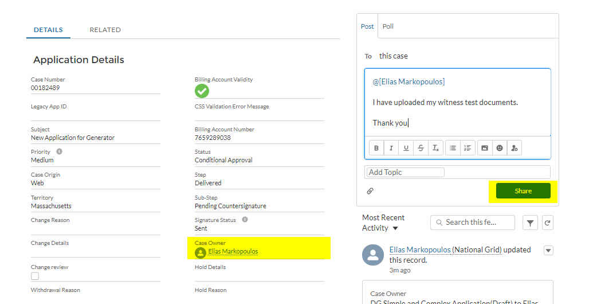This screenshot has height=304, width=593.
Task: Remove formatting from the post text
Action: point(436,148)
